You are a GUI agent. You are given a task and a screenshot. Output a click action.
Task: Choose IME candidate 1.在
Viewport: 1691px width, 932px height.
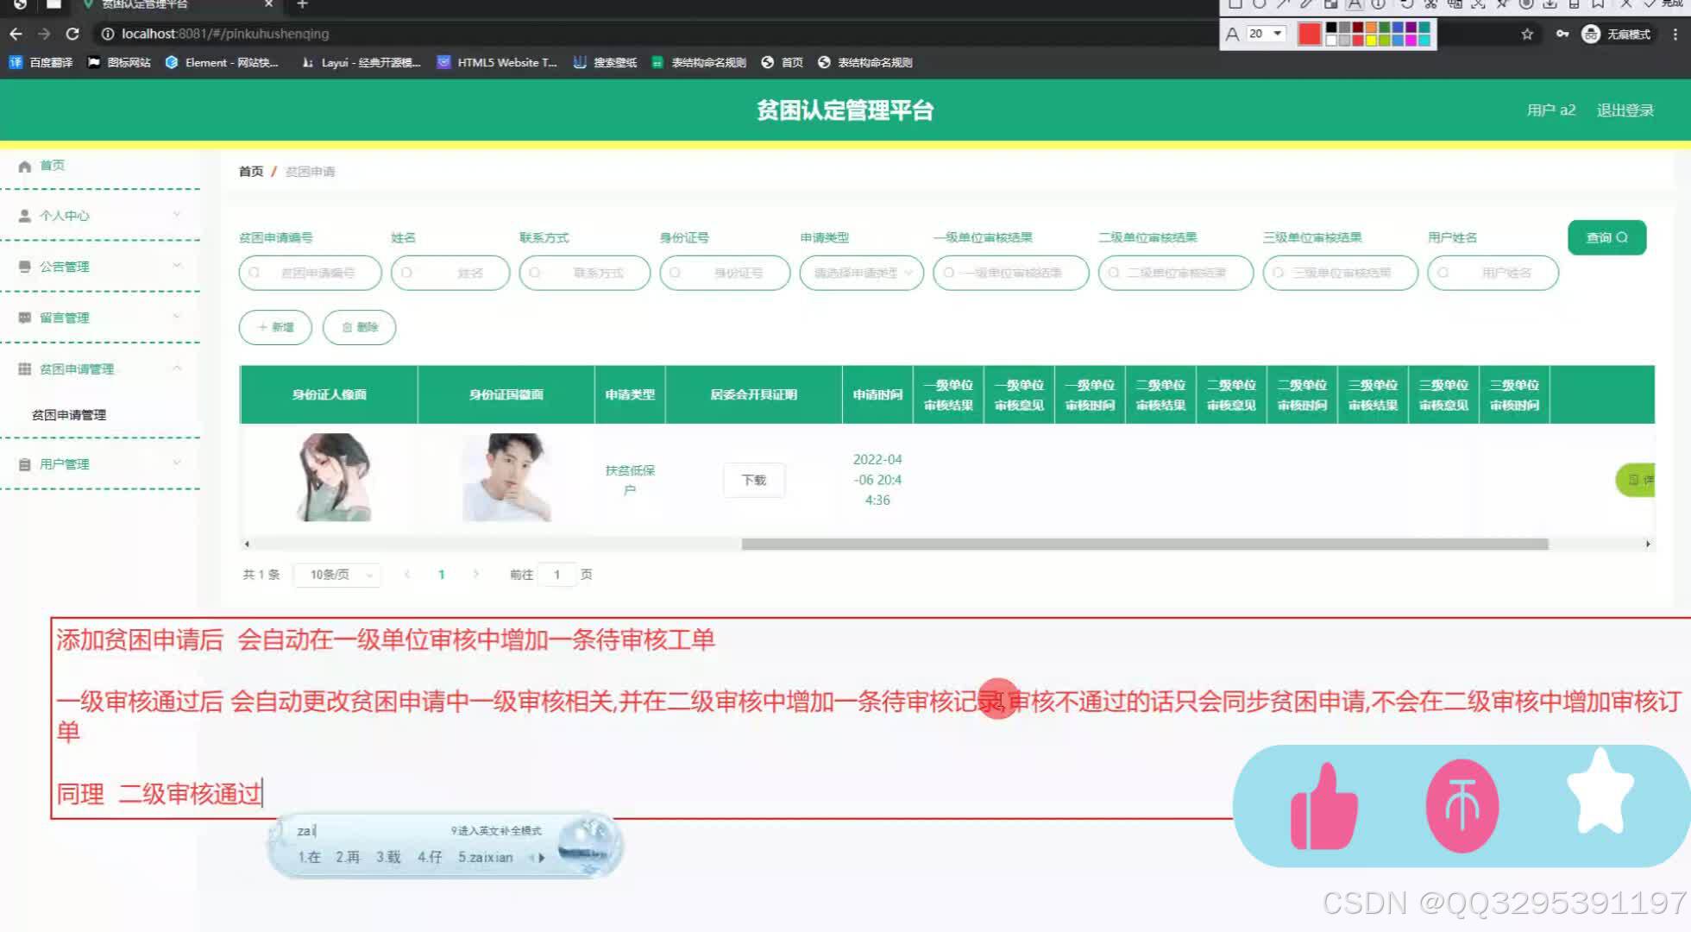[309, 857]
